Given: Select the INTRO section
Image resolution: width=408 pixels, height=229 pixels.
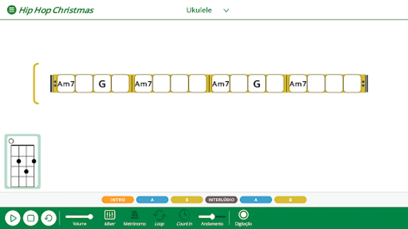Looking at the screenshot, I should pos(118,200).
